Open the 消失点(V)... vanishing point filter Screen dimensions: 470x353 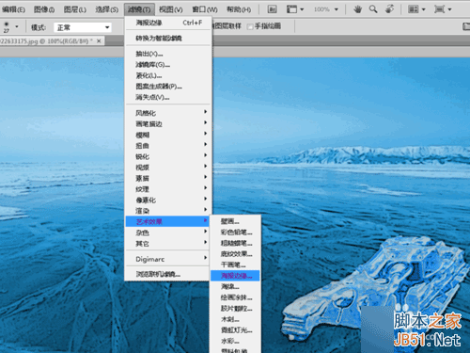169,97
